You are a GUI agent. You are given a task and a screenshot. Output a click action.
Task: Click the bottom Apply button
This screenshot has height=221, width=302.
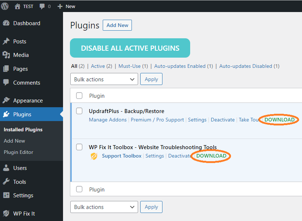[152, 207]
